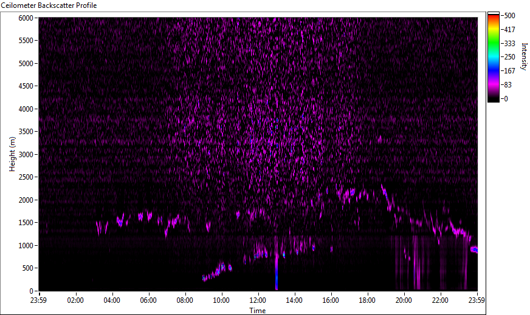Select the 4000 height axis value
This screenshot has height=315, width=530.
[26, 109]
